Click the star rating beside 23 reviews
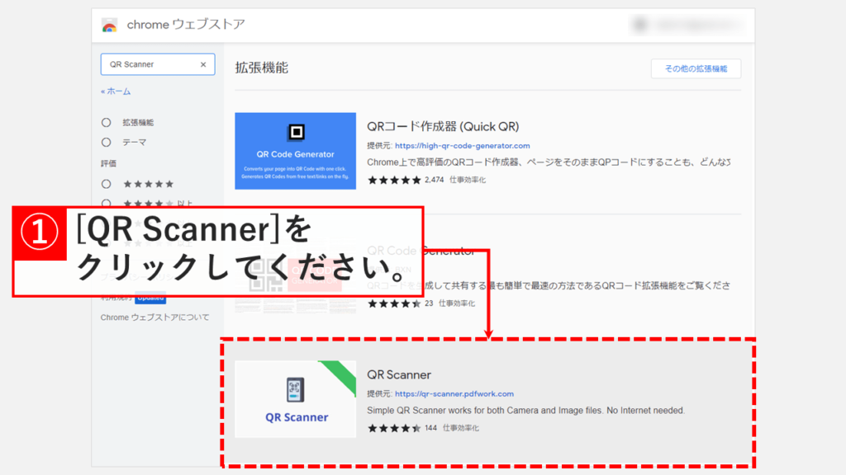The width and height of the screenshot is (846, 475). (x=393, y=303)
